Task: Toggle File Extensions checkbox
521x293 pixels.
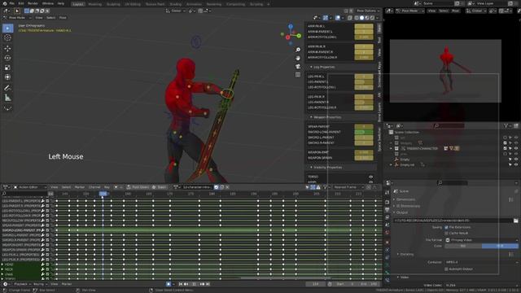Action: [446, 228]
